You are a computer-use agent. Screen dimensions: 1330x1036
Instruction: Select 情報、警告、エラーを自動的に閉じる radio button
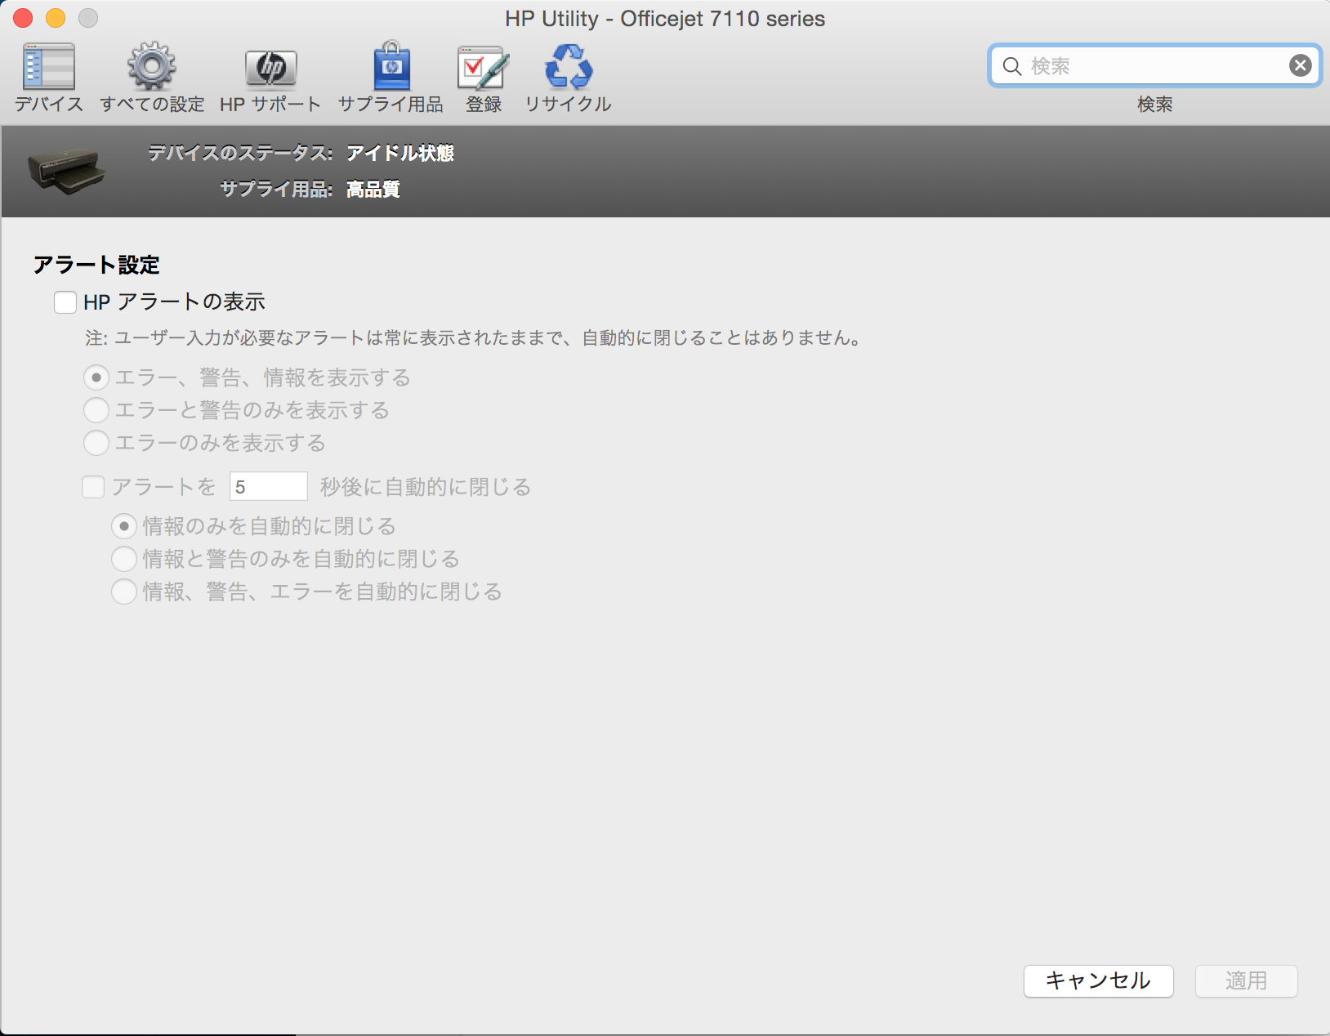point(124,592)
